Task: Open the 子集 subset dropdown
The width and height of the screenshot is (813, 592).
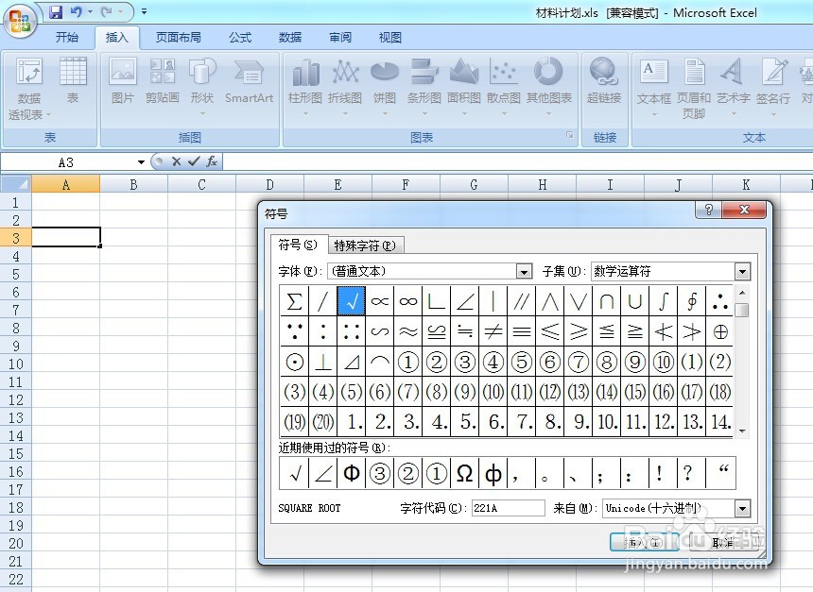Action: (741, 271)
